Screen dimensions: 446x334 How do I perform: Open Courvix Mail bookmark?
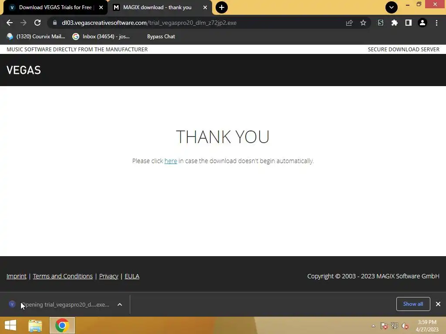click(36, 37)
